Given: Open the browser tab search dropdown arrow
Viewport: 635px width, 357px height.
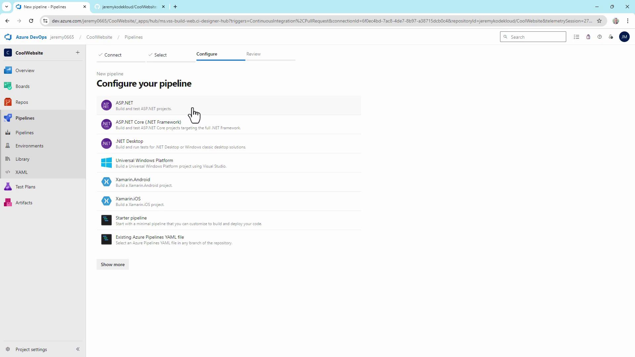Looking at the screenshot, I should (6, 7).
